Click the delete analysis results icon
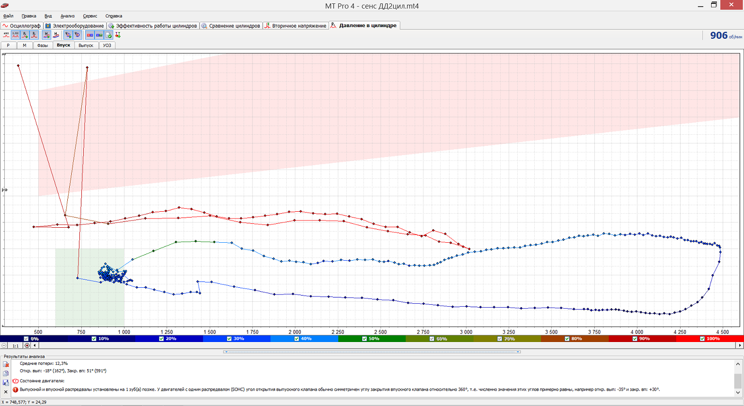The width and height of the screenshot is (744, 406). point(6,364)
